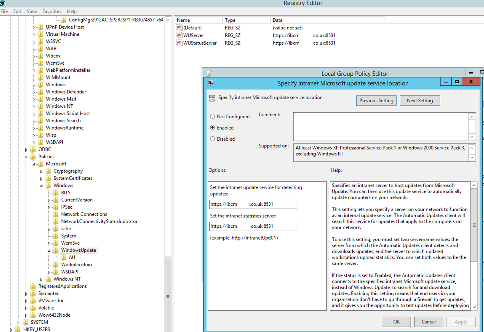
Task: Keep the Enabled radio button selected
Action: pyautogui.click(x=212, y=128)
